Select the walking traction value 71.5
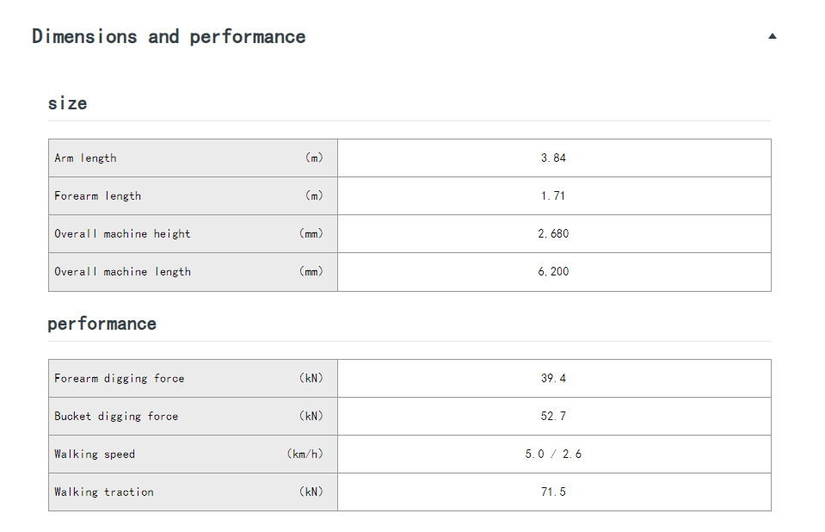This screenshot has width=825, height=532. pyautogui.click(x=553, y=492)
